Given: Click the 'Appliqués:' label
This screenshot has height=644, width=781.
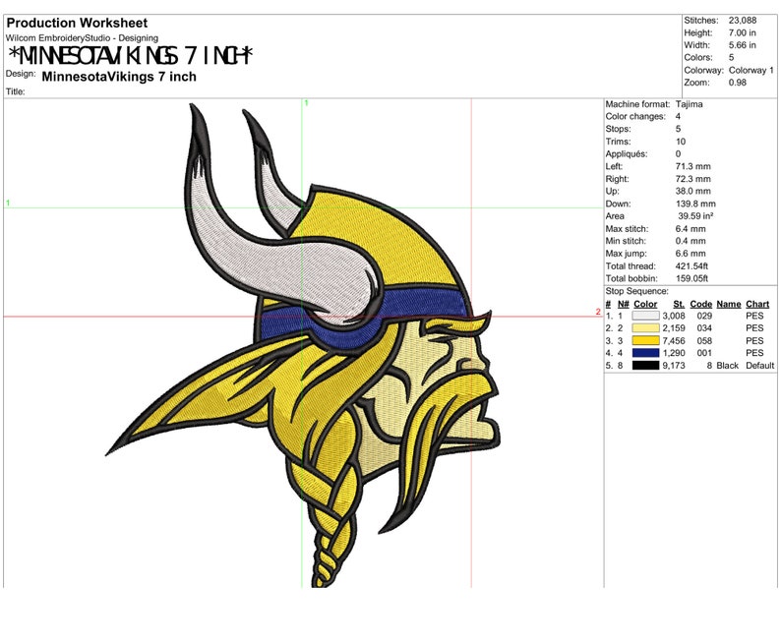Looking at the screenshot, I should pos(627,153).
